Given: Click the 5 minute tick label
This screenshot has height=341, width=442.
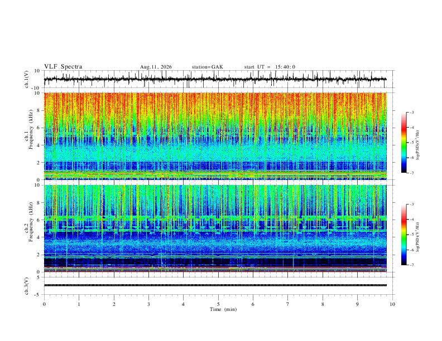Looking at the screenshot, I should pyautogui.click(x=218, y=304).
